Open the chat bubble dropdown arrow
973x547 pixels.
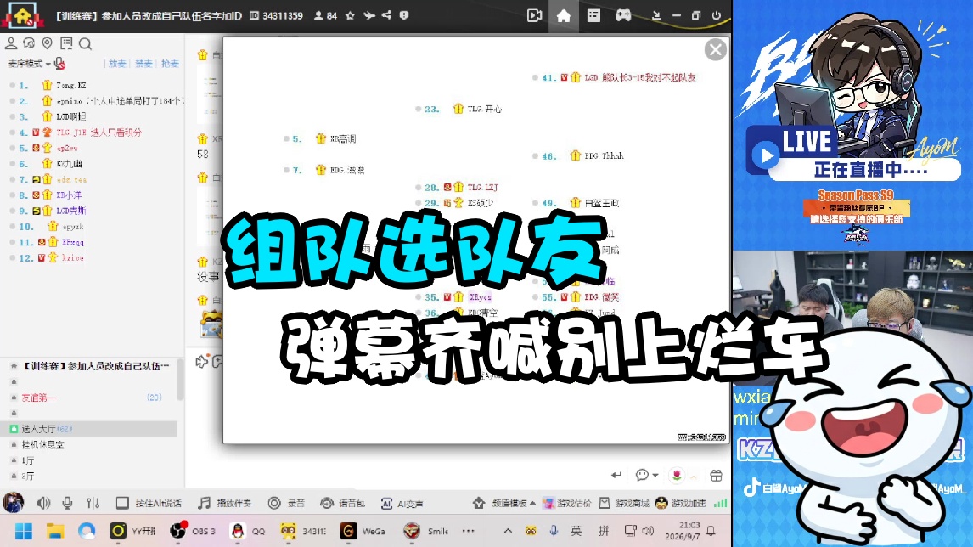tap(655, 475)
